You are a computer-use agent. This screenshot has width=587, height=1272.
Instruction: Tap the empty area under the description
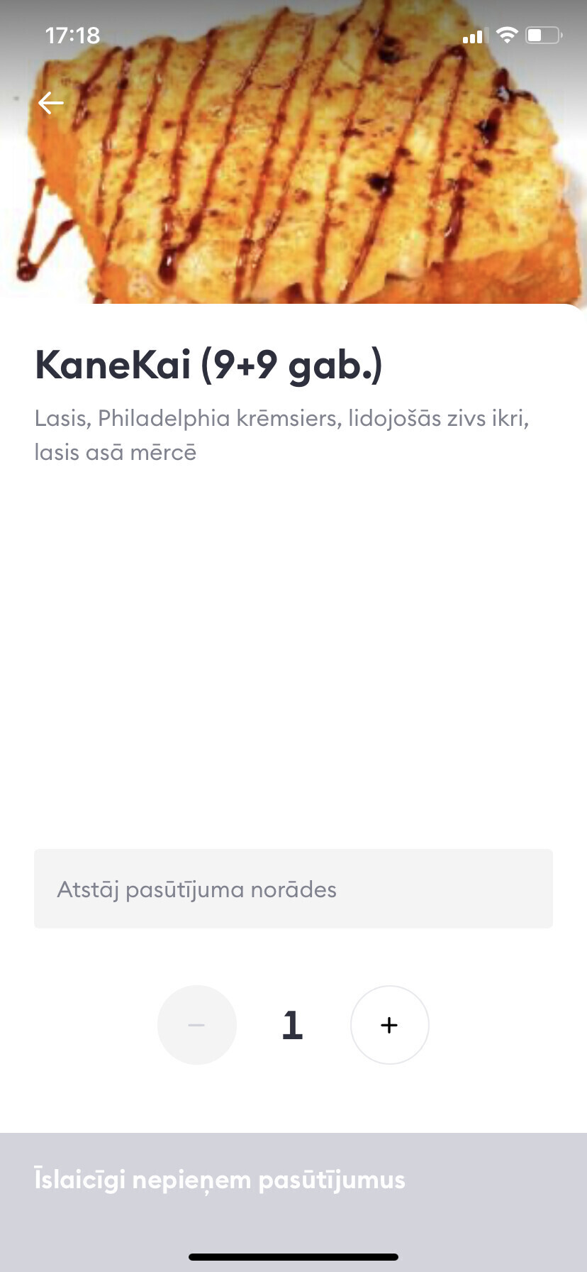tap(293, 653)
